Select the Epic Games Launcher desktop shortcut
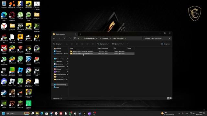207x116 pixels. click(x=4, y=72)
